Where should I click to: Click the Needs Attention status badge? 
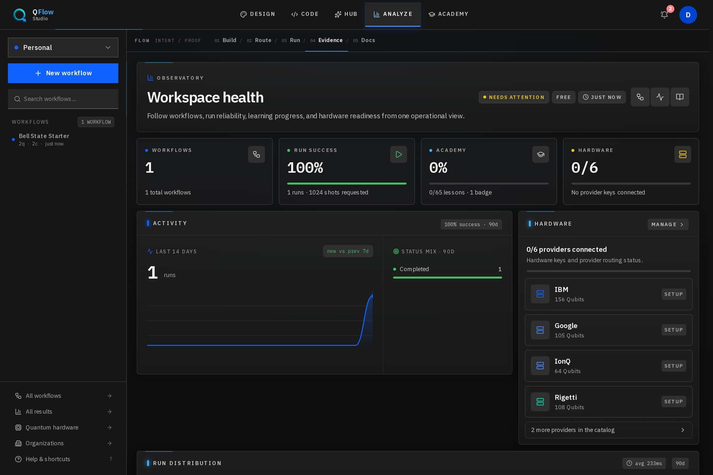tap(514, 97)
